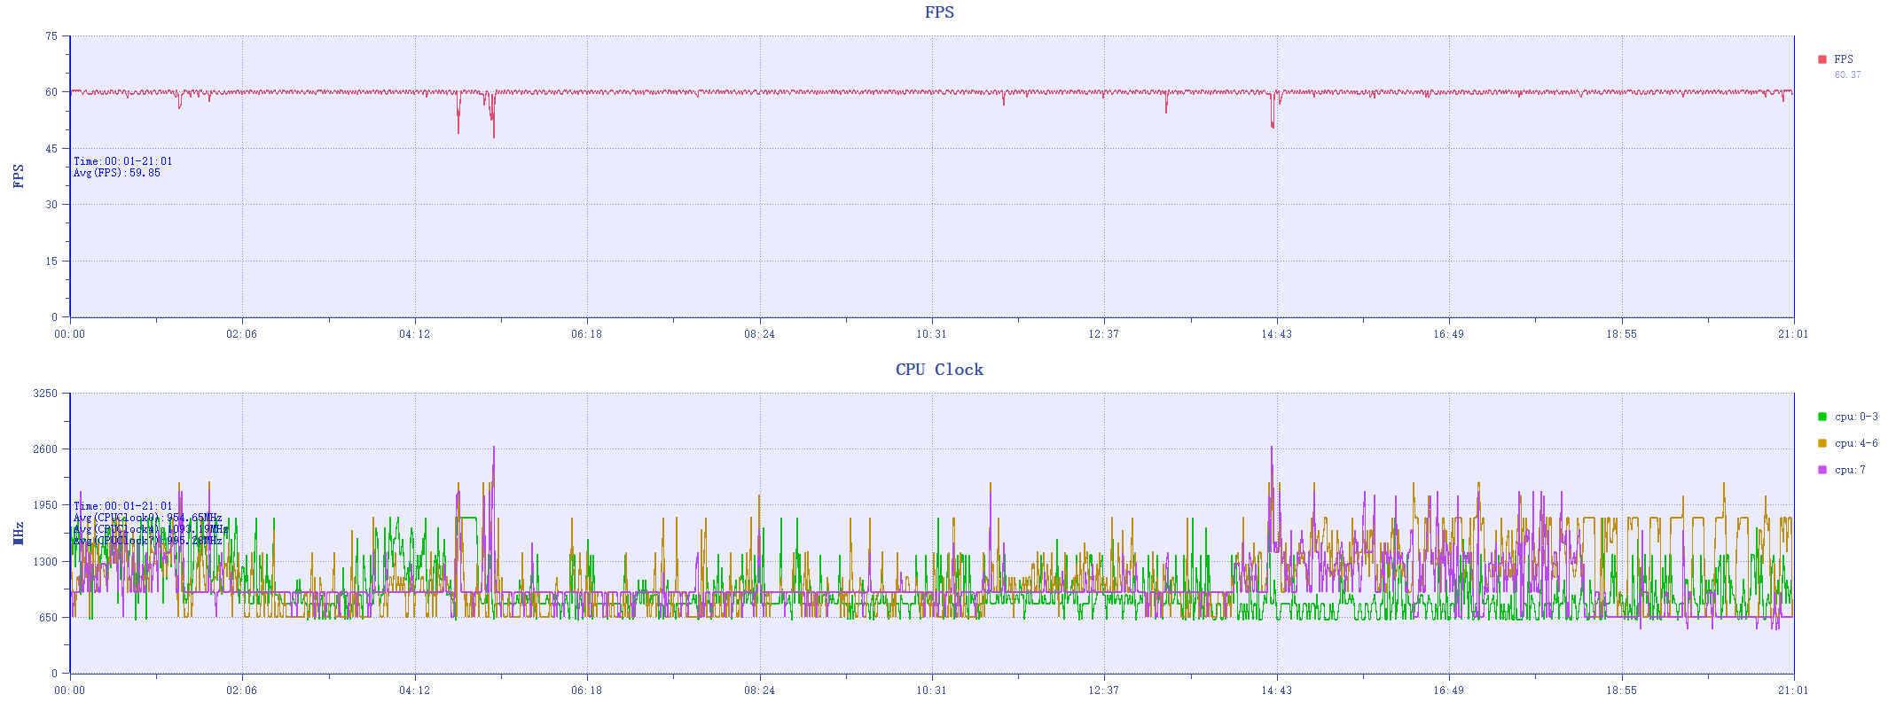Click the green cpu: 0-3 legend swatch
Viewport: 1896px width, 710px height.
coord(1822,417)
